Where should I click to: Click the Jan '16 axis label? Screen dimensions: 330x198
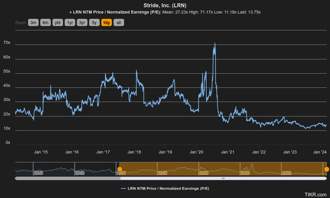(72, 152)
